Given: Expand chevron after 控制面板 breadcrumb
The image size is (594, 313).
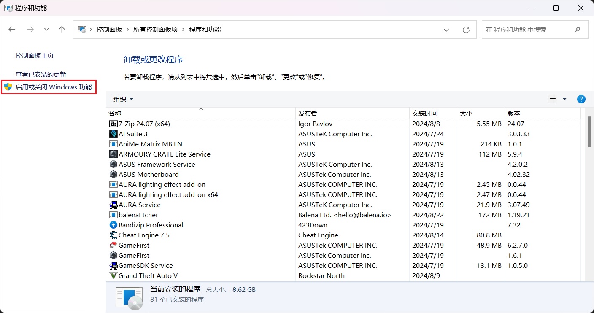Looking at the screenshot, I should click(127, 30).
